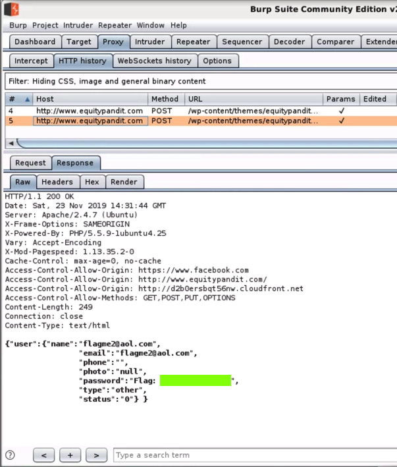Go to the Decoder tab

290,41
